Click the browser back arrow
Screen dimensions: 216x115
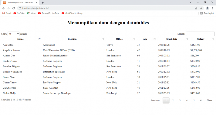(3, 8)
